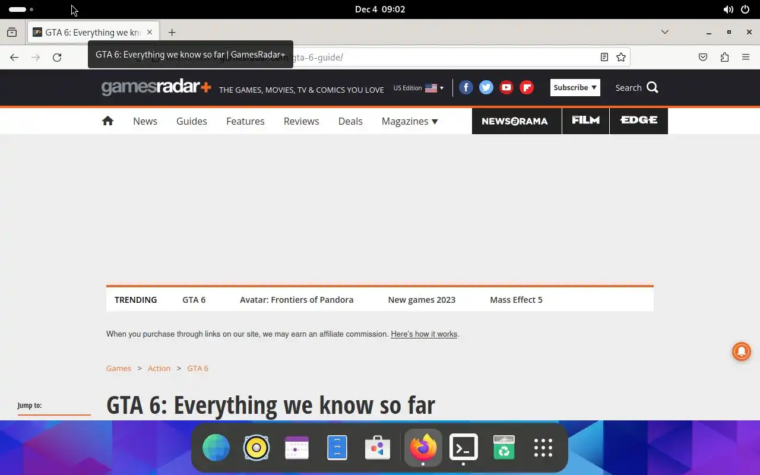
Task: Open Firefox application hamburger menu
Action: coord(746,57)
